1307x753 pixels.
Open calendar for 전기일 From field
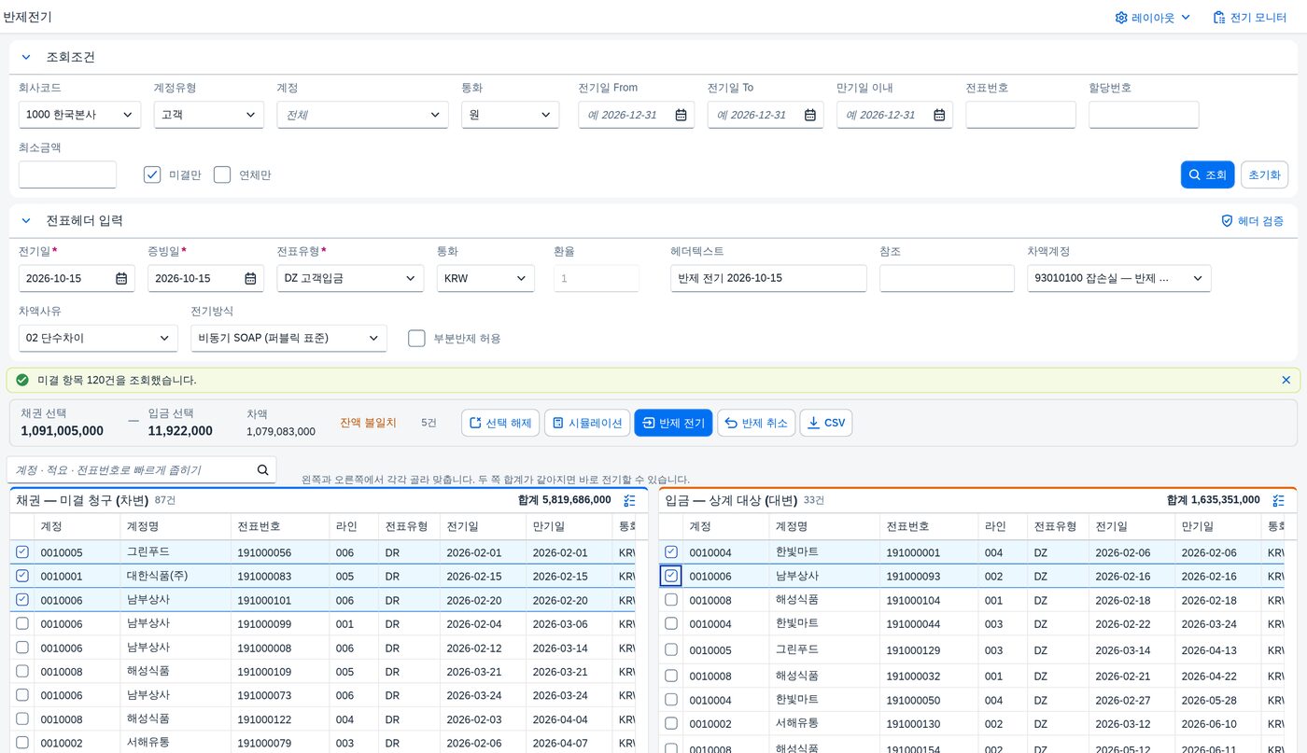pyautogui.click(x=682, y=115)
